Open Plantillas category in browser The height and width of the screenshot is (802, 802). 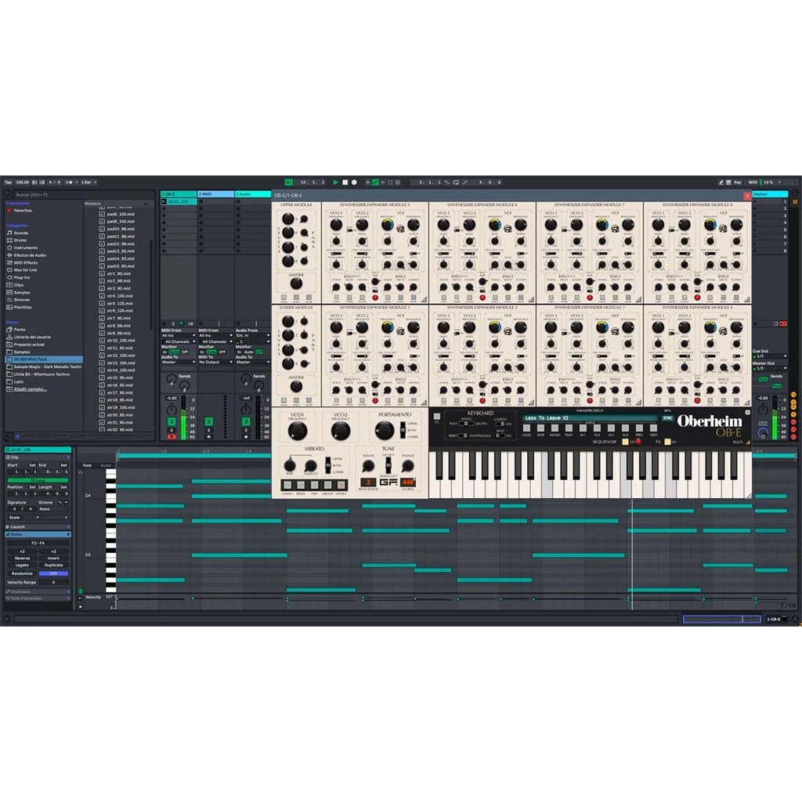(x=23, y=307)
